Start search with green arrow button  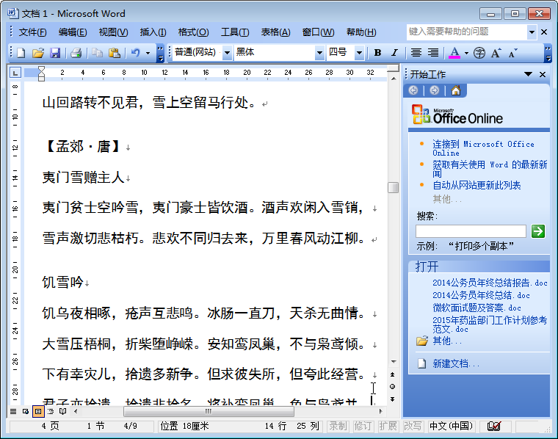[x=538, y=231]
